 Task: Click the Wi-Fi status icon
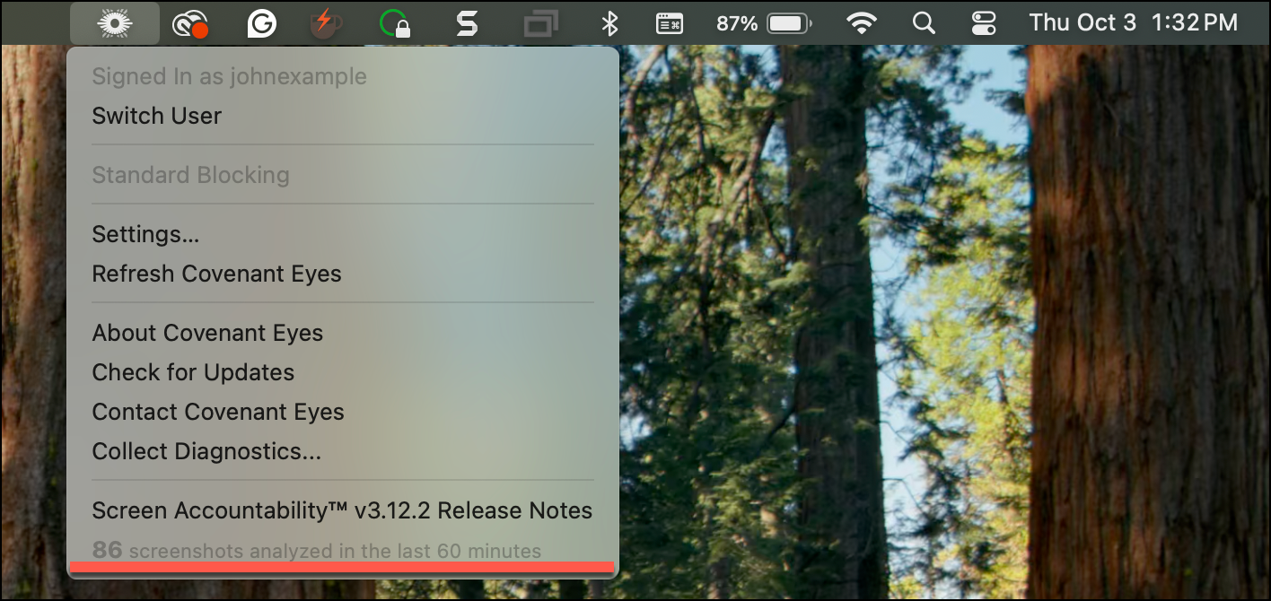point(862,23)
